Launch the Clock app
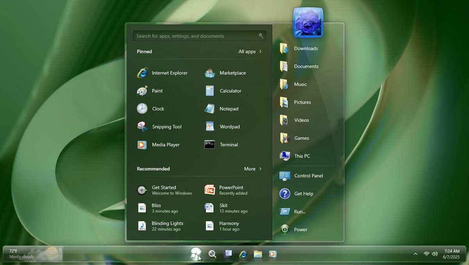Screen dimensions: 469x265 click(x=150, y=109)
